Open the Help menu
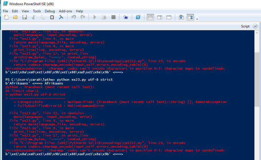Viewport: 261px width, 160px height. pos(79,11)
